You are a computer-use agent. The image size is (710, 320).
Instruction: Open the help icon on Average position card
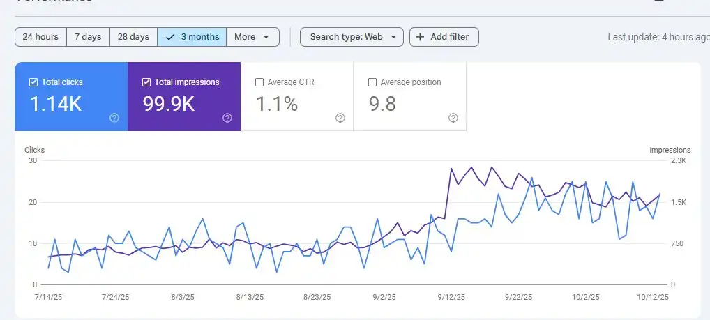click(453, 118)
